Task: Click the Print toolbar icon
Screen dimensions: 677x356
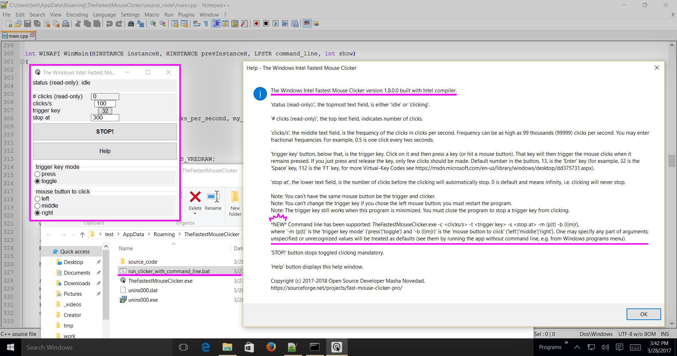Action: click(x=65, y=24)
